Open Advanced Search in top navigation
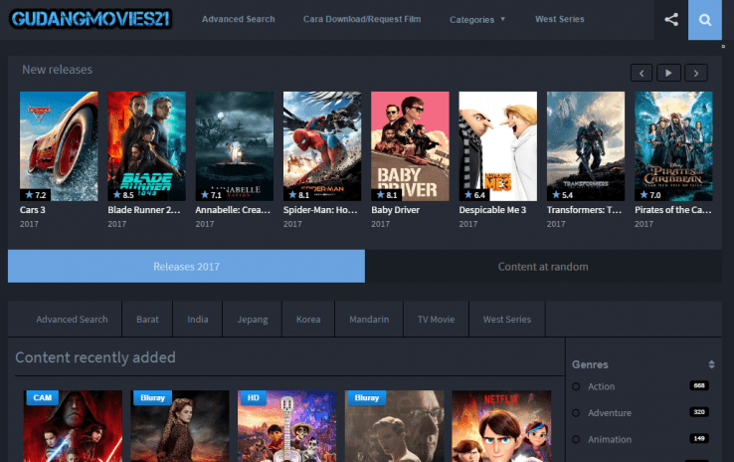Screen dimensions: 734x462 pos(239,19)
